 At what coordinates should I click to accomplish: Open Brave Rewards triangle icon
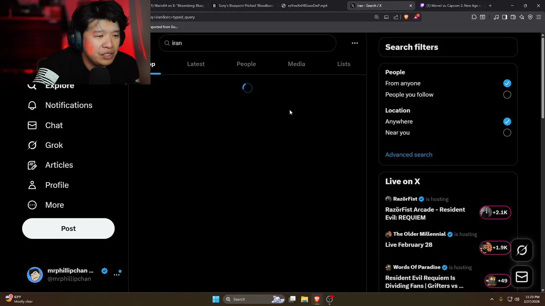click(x=416, y=17)
